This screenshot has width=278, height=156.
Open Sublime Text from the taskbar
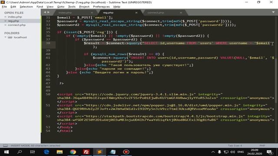click(99, 152)
